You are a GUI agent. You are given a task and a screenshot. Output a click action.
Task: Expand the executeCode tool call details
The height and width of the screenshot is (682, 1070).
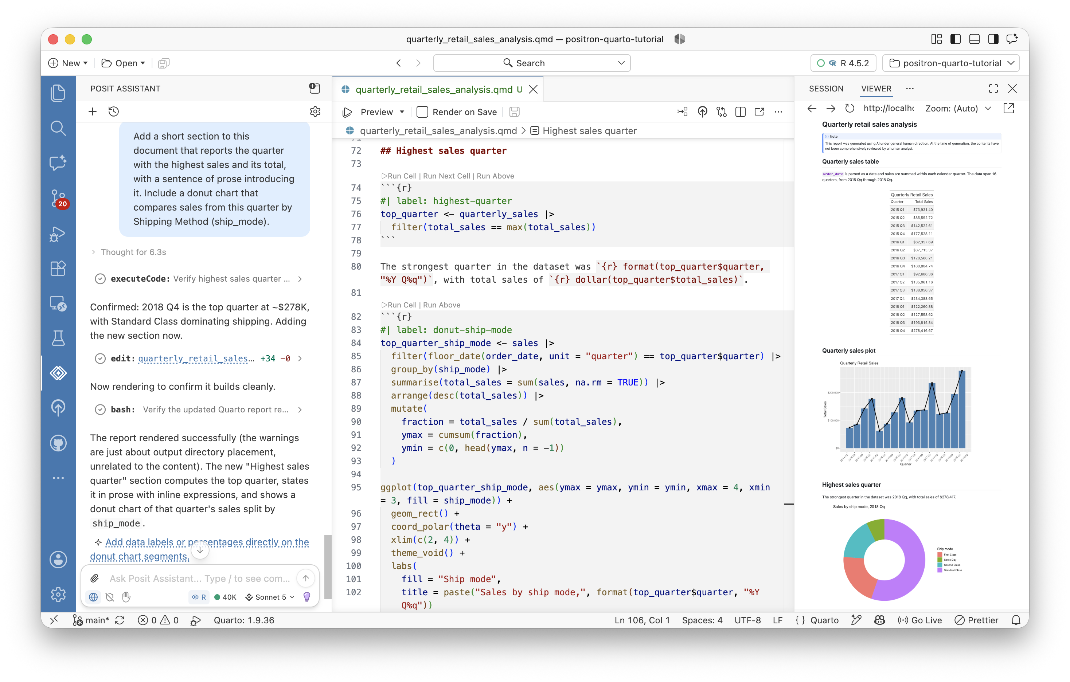(x=199, y=279)
